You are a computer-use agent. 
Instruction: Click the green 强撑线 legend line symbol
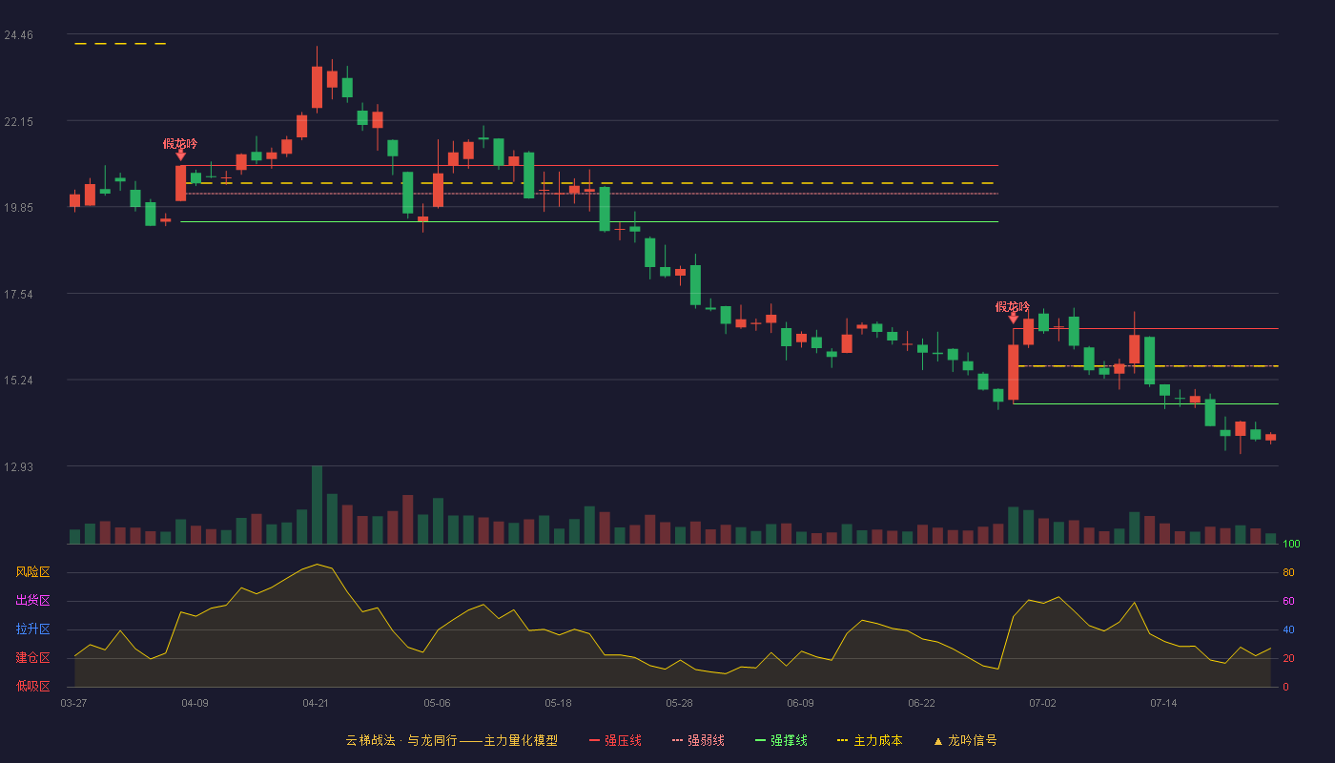761,740
